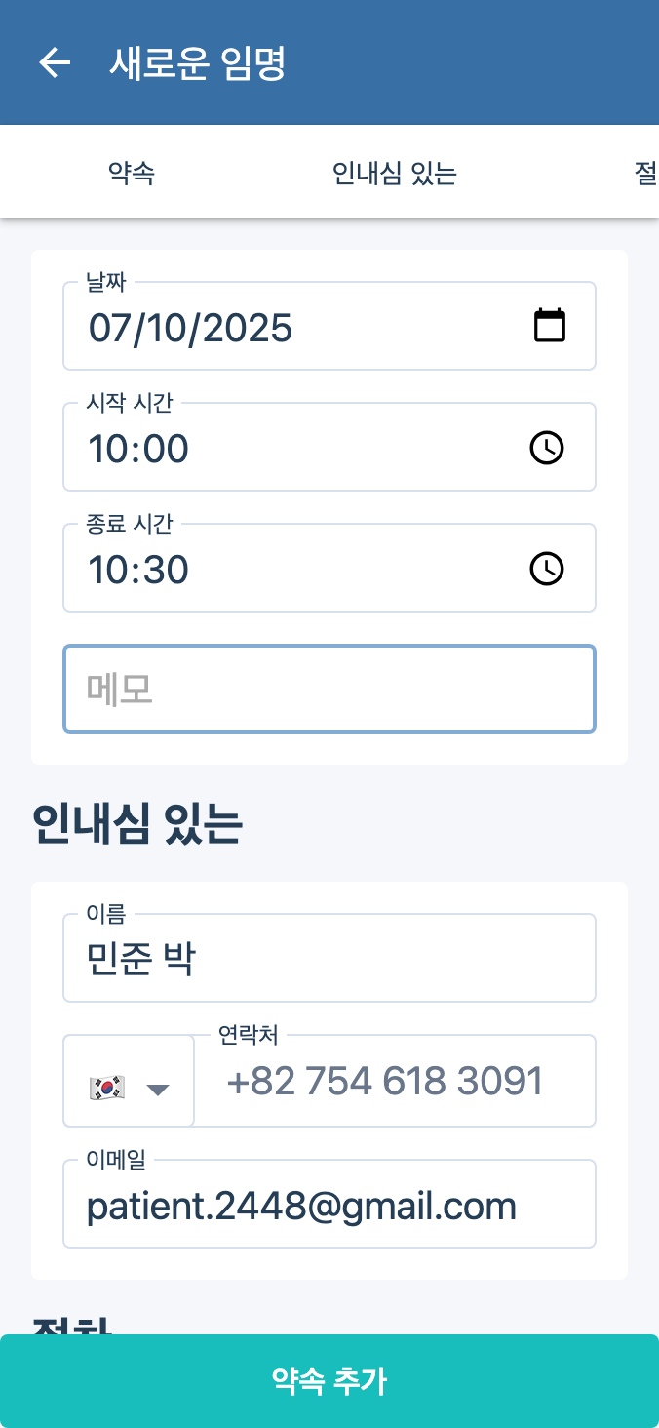Screen dimensions: 659x1428
Task: Focus the 메모 notes input field
Action: pyautogui.click(x=329, y=689)
